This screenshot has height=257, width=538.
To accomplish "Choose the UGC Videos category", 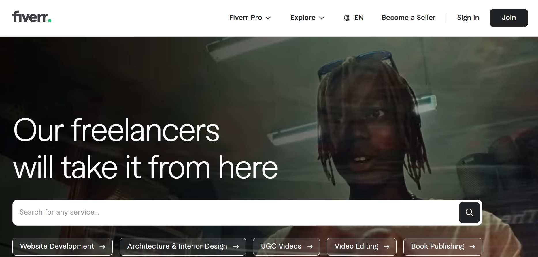I will [x=286, y=247].
